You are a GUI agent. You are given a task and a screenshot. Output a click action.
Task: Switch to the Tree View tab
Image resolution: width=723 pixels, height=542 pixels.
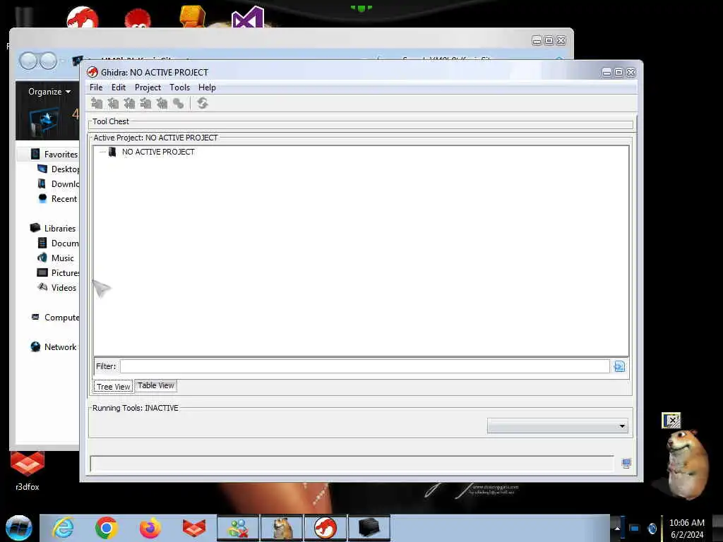[x=114, y=387]
